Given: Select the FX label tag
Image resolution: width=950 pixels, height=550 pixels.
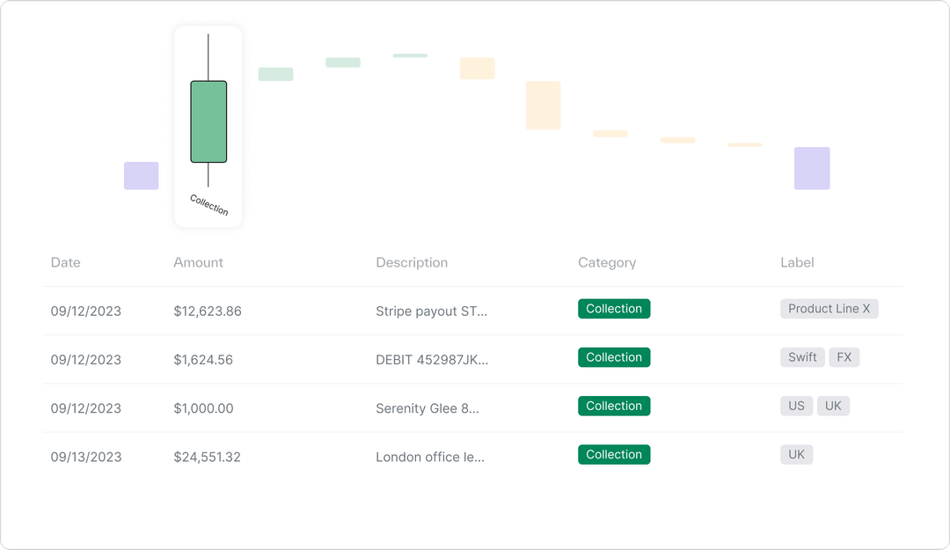Looking at the screenshot, I should [844, 357].
